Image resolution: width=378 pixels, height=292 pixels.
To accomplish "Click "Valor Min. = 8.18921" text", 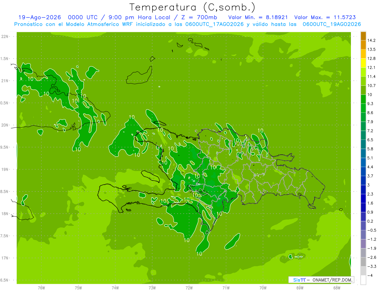I will [x=258, y=17].
